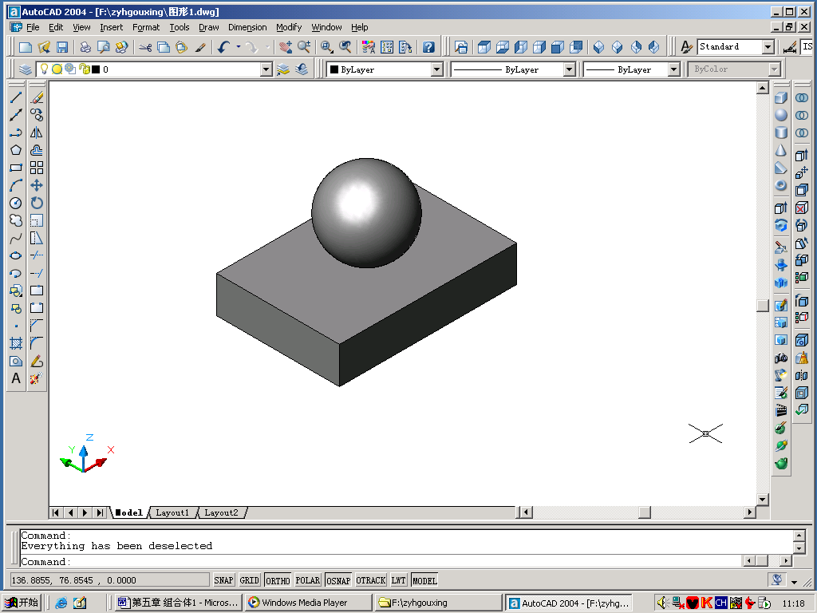Screen dimensions: 817x613
Task: Click the Erase tool in Modify toolbar
Action: pos(37,97)
